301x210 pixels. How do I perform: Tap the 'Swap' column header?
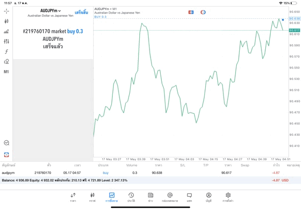point(245,165)
